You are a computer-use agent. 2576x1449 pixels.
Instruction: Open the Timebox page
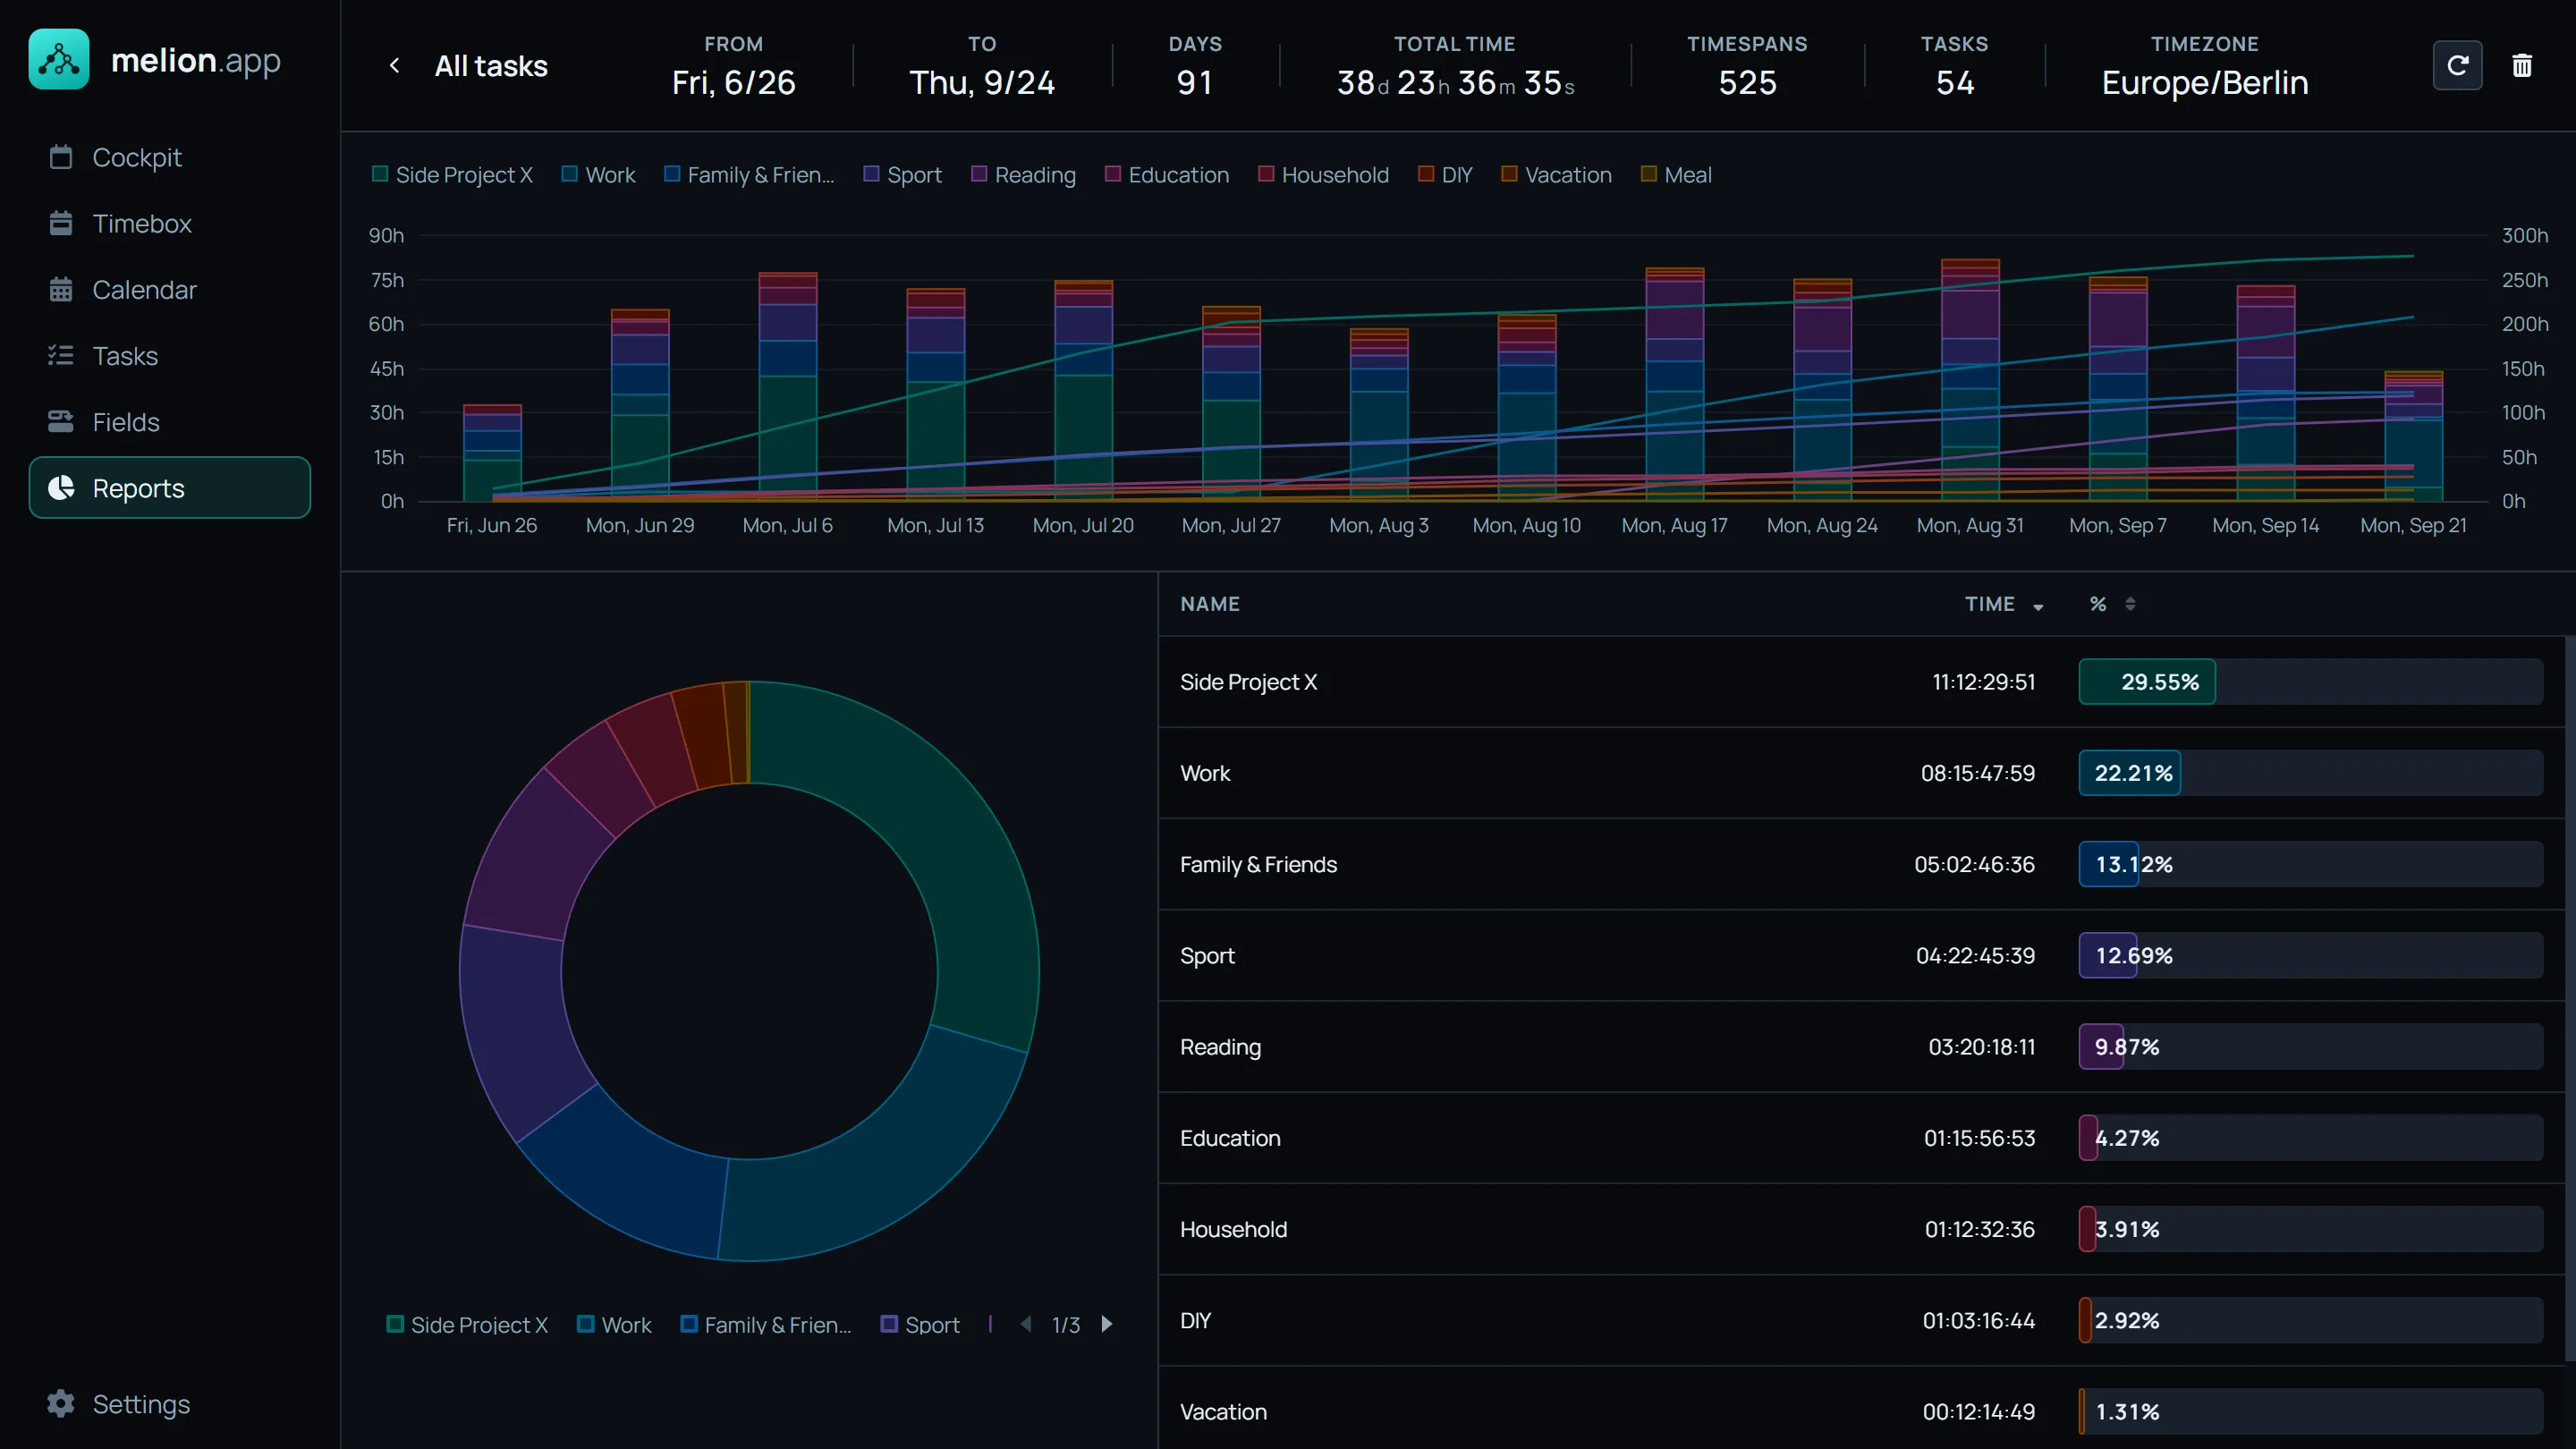[x=170, y=223]
